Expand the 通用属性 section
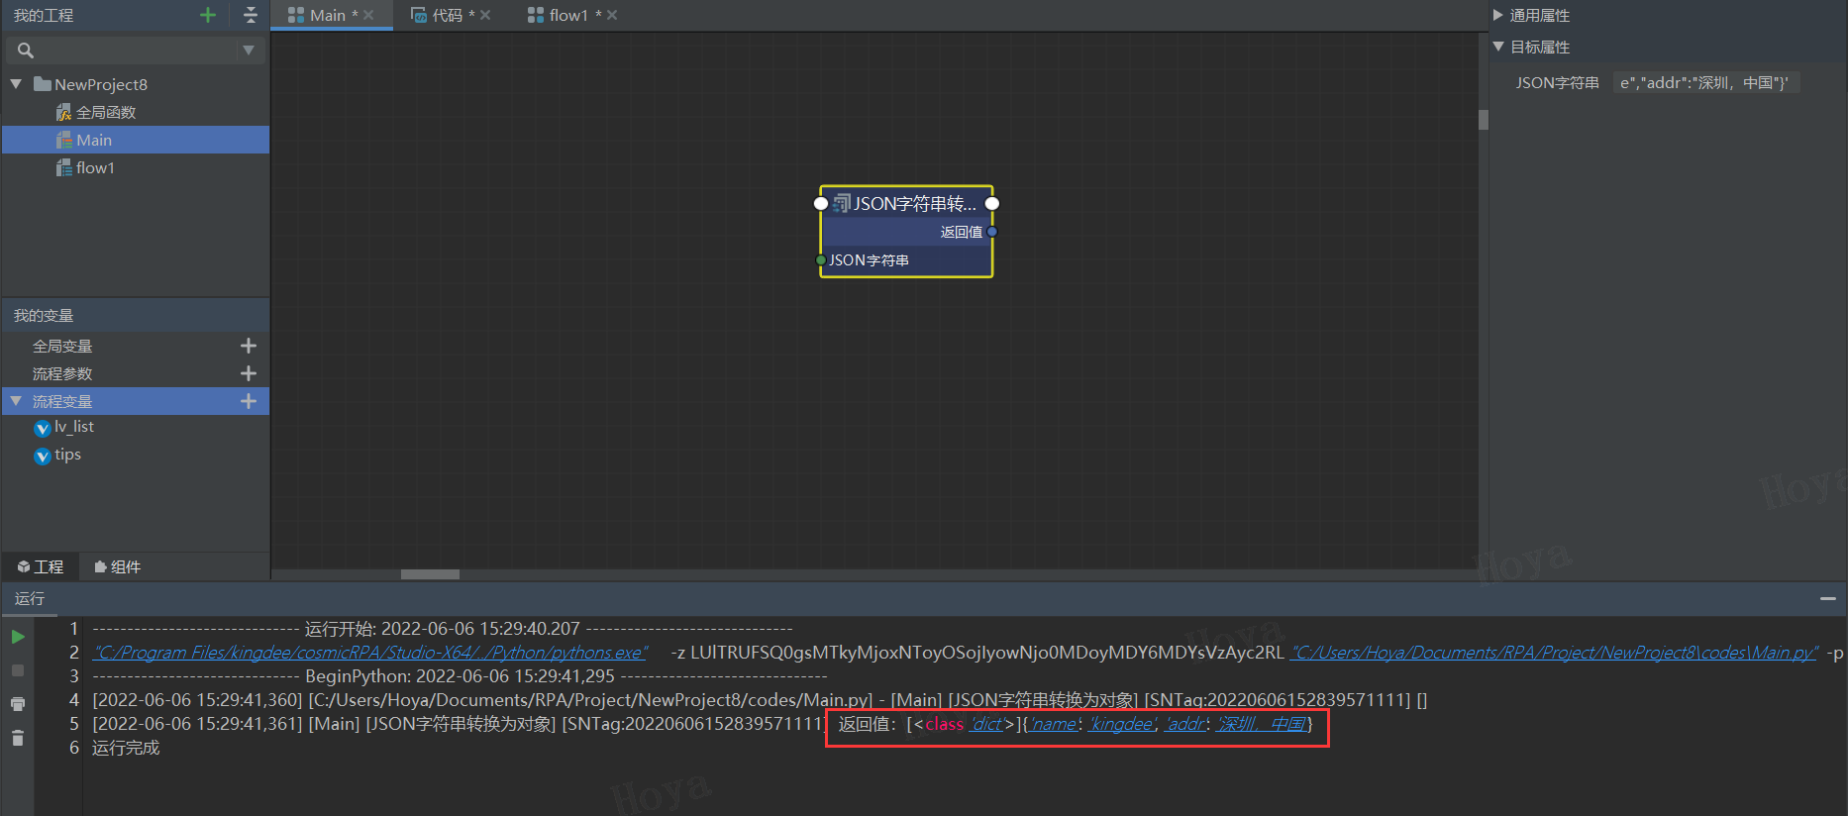This screenshot has height=816, width=1848. pyautogui.click(x=1498, y=15)
